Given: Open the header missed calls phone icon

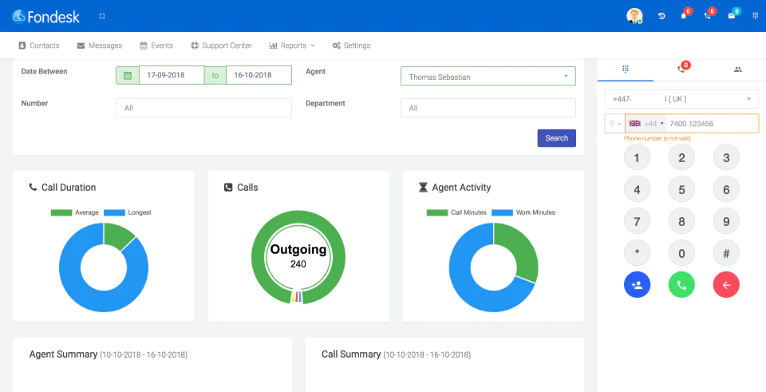Looking at the screenshot, I should pos(707,16).
